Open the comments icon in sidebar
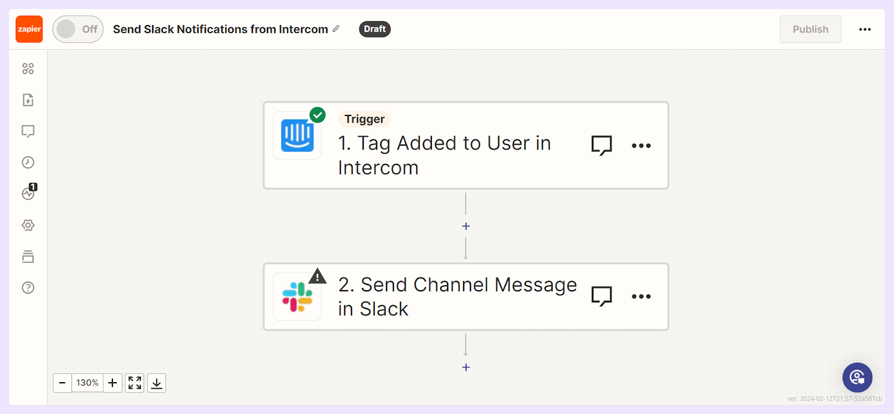Screen dimensions: 894x414 pyautogui.click(x=28, y=131)
